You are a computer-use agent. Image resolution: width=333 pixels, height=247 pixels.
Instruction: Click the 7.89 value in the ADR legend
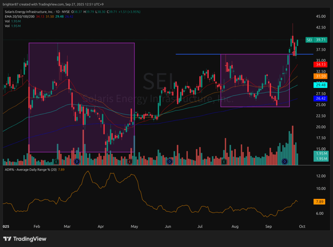(x=61, y=170)
